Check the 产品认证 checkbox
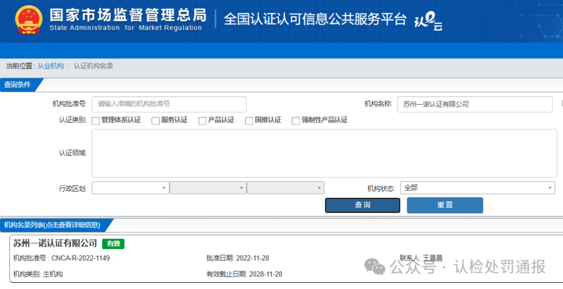The height and width of the screenshot is (289, 563). tap(202, 121)
